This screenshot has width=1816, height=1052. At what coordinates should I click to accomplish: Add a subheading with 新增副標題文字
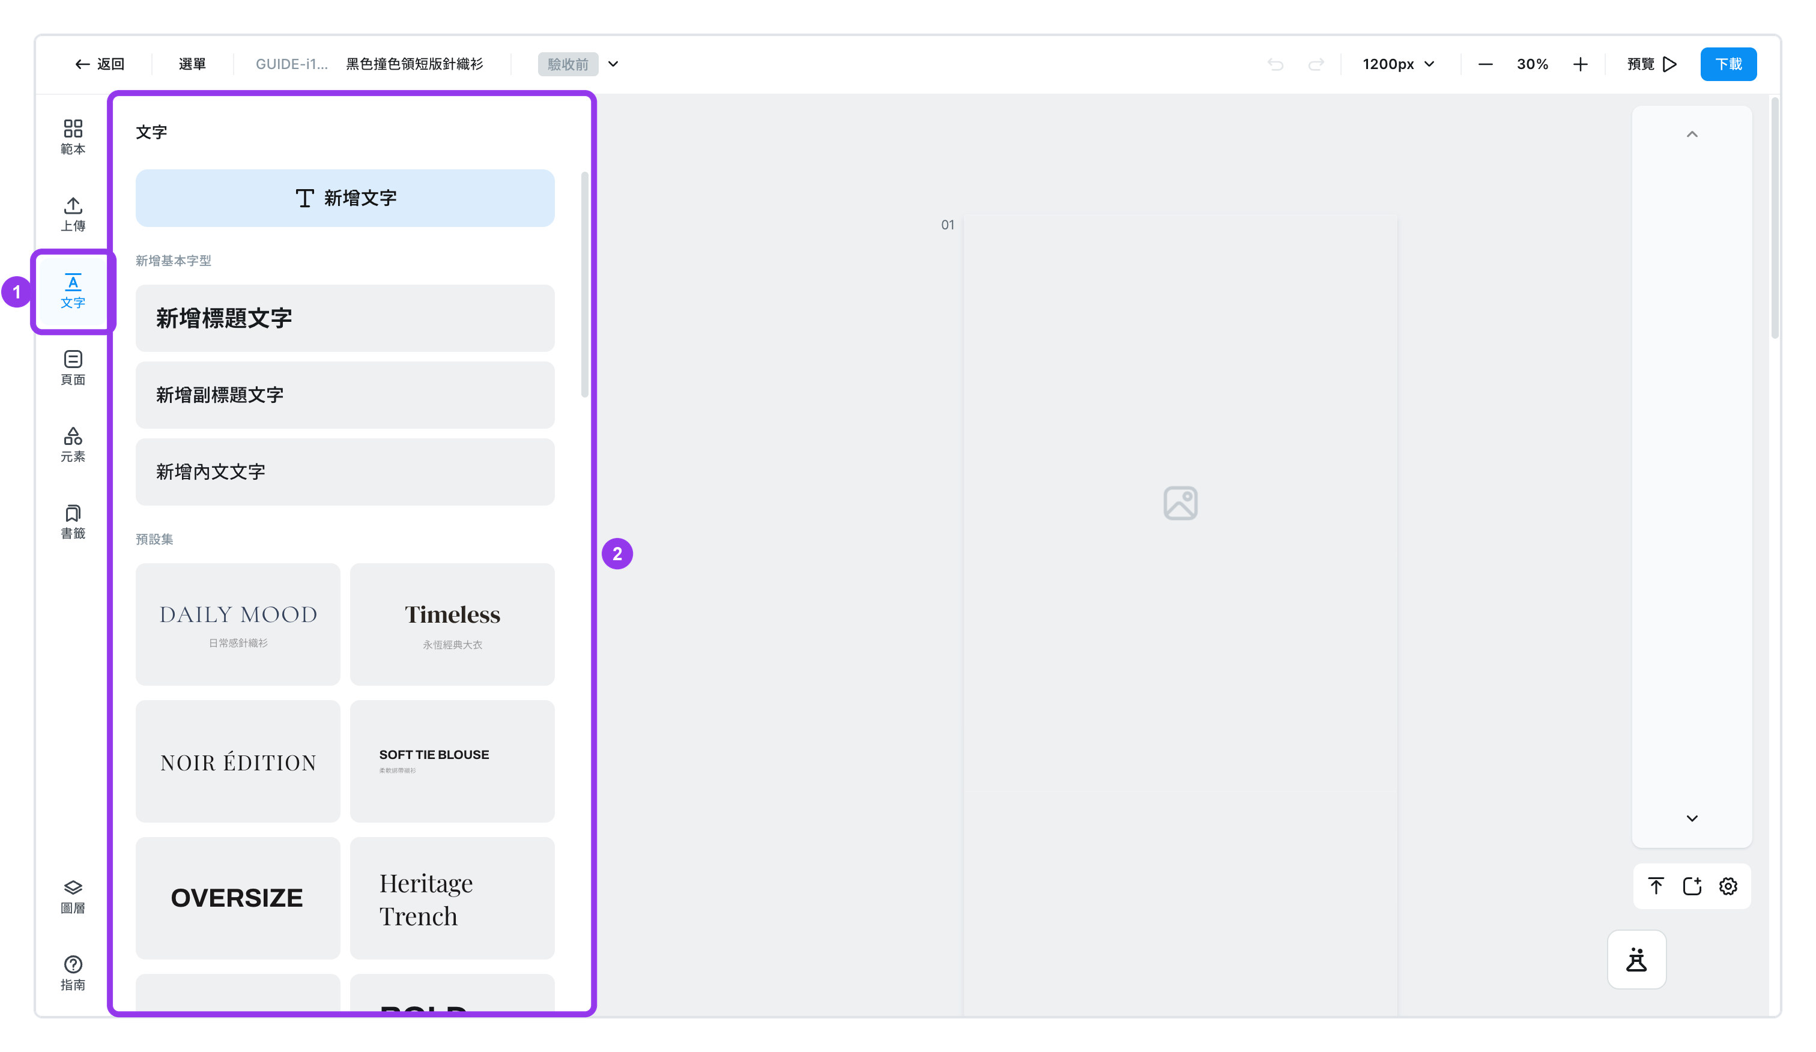(x=345, y=395)
